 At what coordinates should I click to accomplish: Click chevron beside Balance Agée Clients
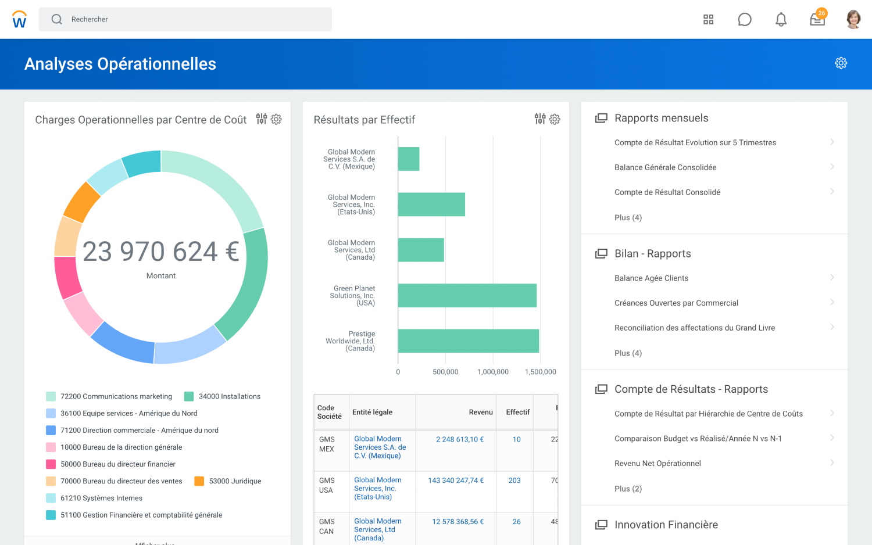tap(832, 278)
